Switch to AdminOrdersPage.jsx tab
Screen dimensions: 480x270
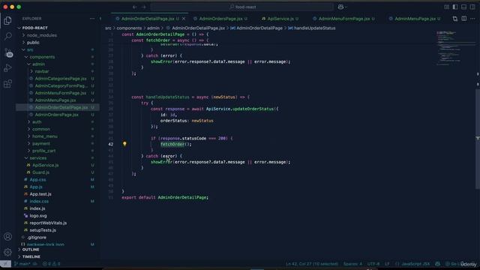point(220,19)
